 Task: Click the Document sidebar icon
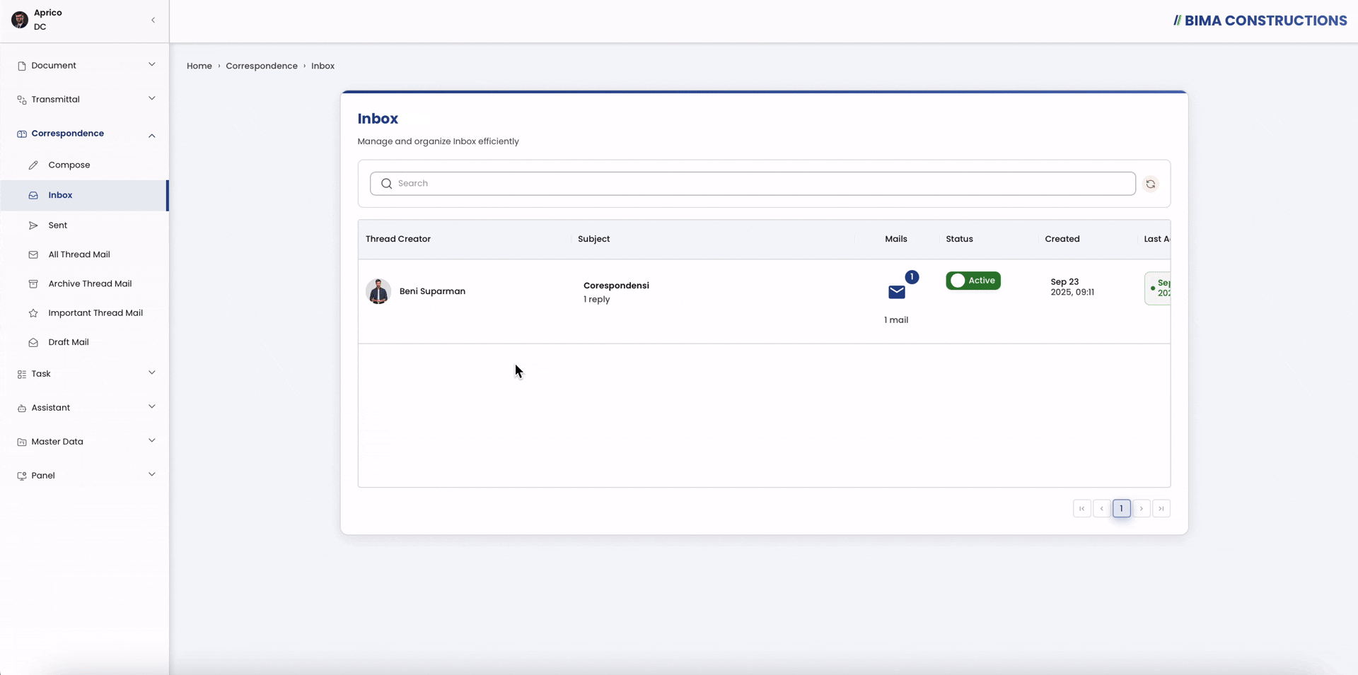[22, 66]
